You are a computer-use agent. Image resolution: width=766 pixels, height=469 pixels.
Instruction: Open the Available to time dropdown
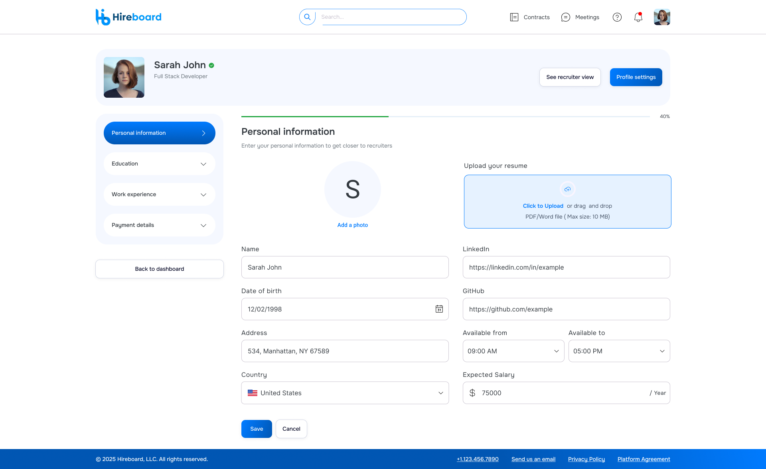pos(619,351)
